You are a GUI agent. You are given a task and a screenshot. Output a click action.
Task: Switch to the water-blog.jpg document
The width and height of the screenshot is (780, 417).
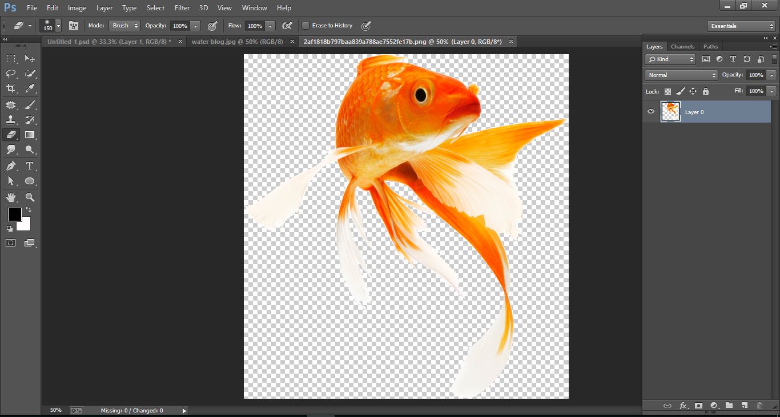(237, 41)
